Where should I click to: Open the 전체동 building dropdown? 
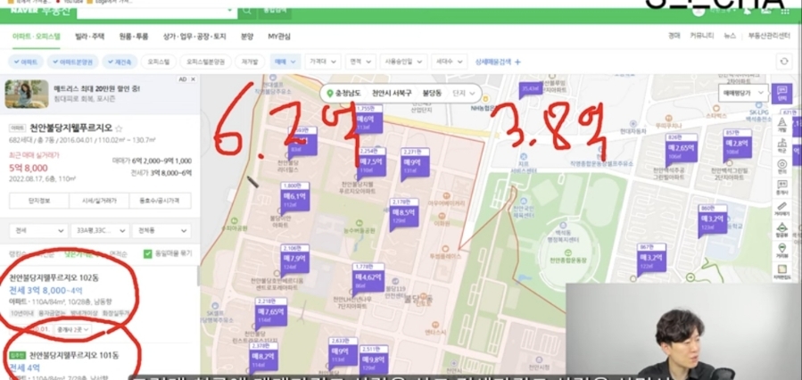[161, 231]
